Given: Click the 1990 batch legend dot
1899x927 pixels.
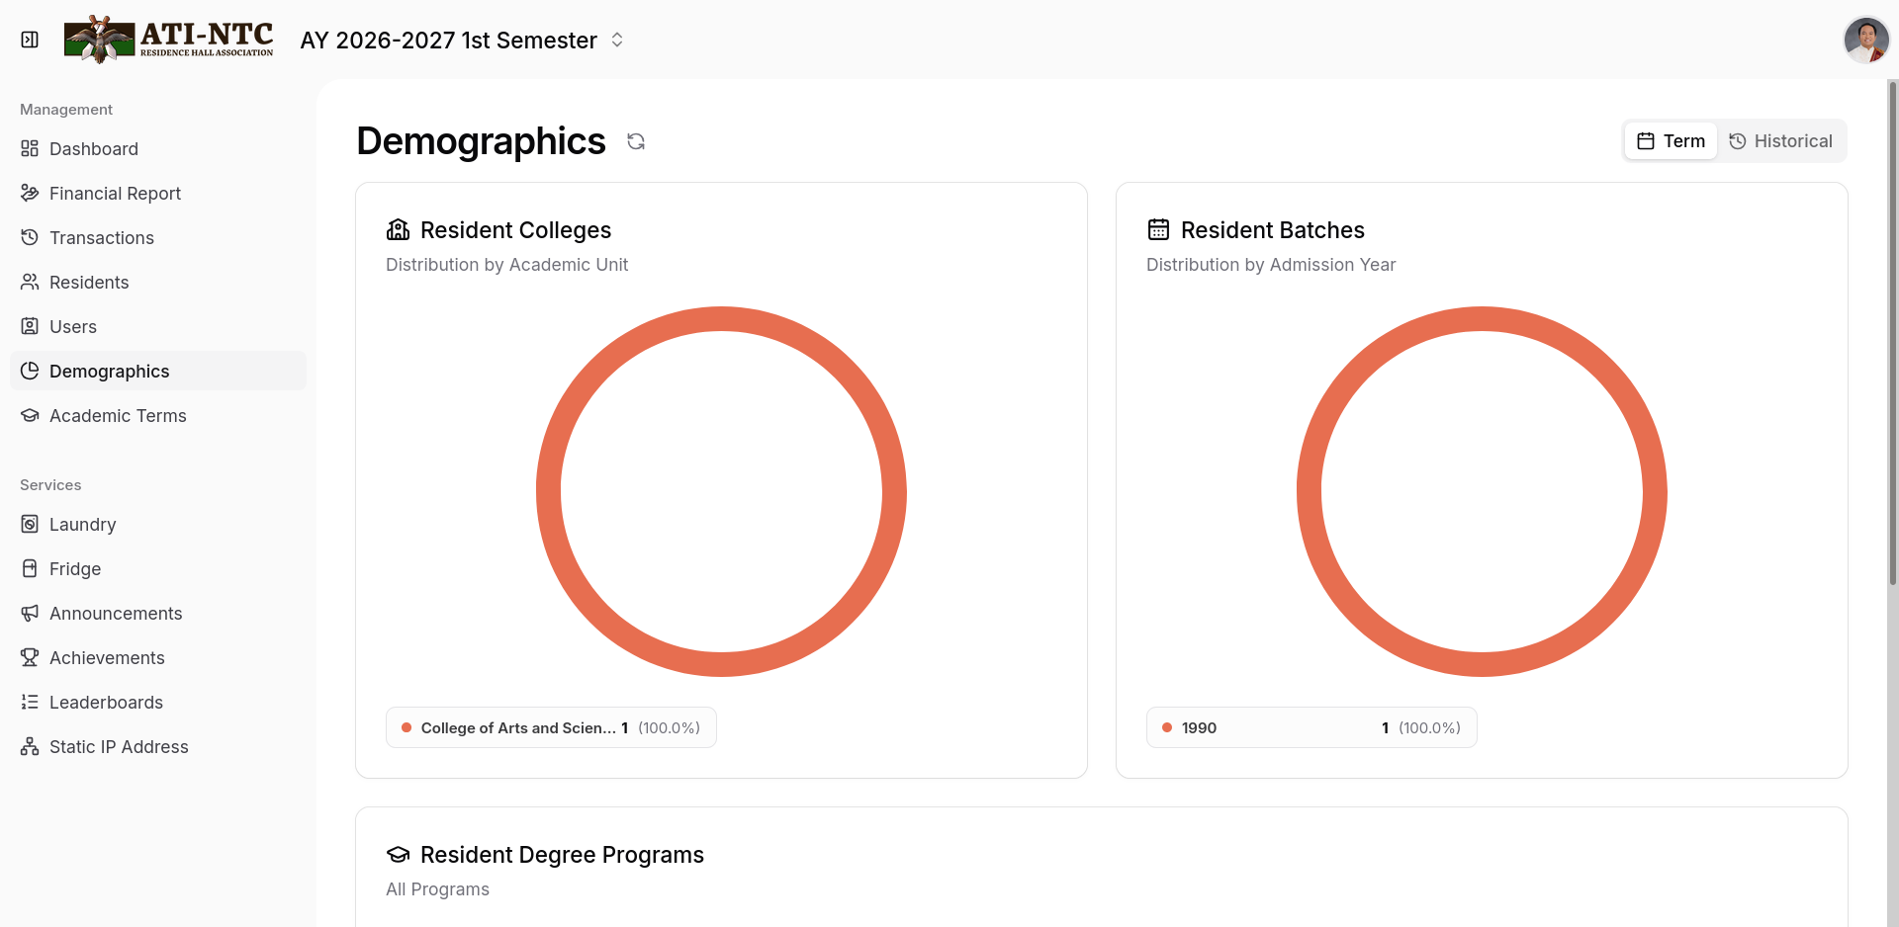Looking at the screenshot, I should coord(1167,727).
